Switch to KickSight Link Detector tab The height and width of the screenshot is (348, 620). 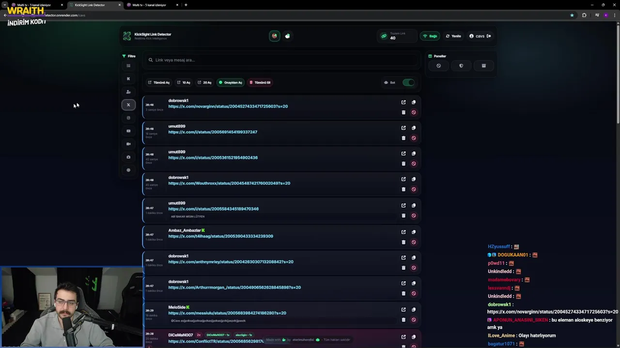94,5
